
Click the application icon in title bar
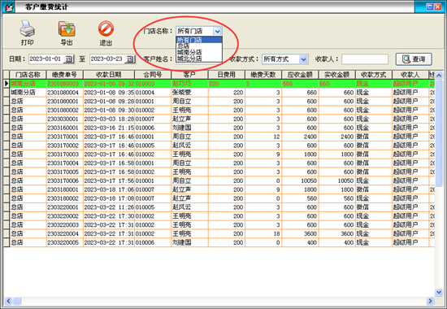tap(9, 7)
